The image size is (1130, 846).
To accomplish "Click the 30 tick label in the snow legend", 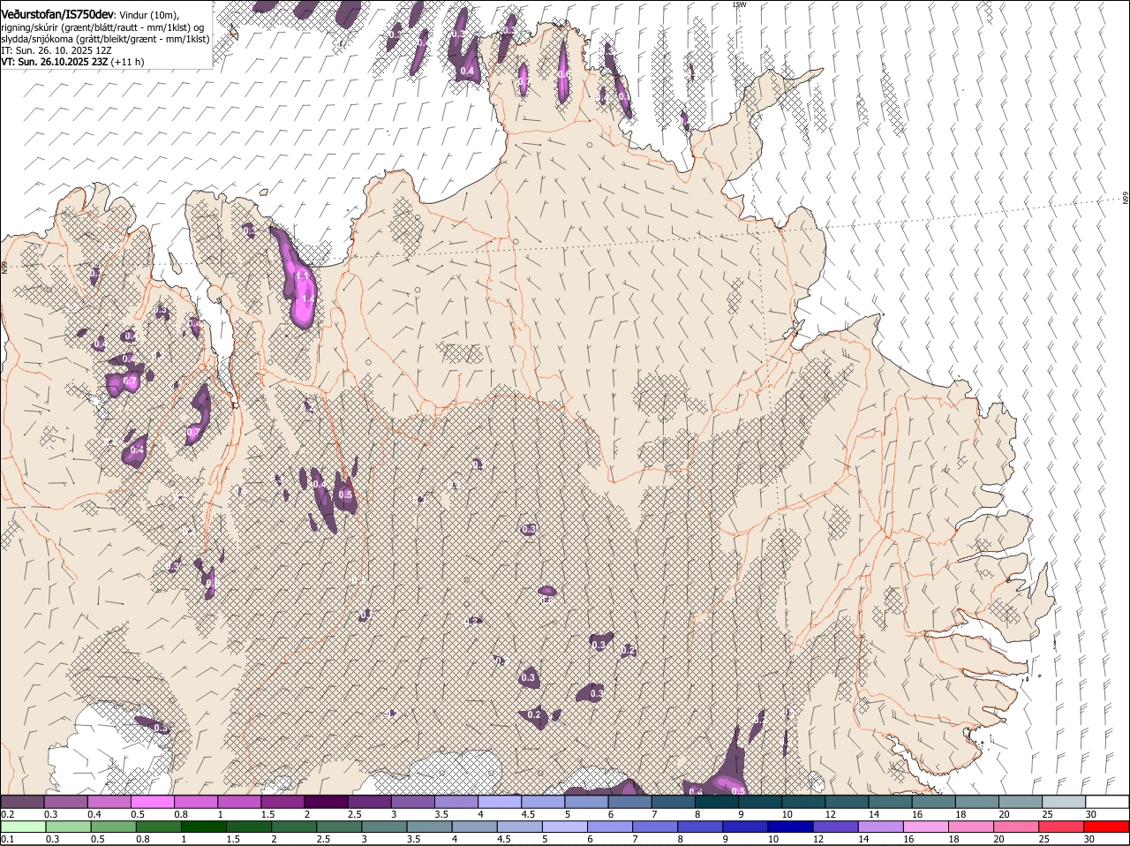I will point(1091,813).
